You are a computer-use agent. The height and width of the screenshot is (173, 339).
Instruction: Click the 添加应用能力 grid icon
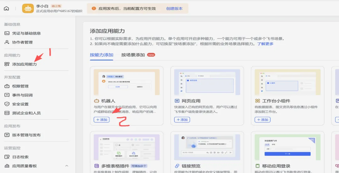pyautogui.click(x=7, y=64)
